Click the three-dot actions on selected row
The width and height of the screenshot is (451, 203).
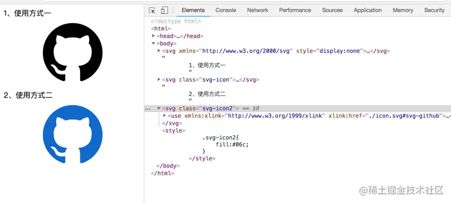pos(148,109)
